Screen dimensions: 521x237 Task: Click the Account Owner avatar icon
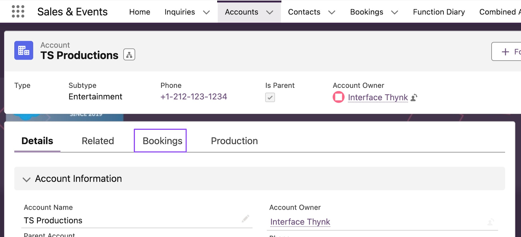(338, 97)
